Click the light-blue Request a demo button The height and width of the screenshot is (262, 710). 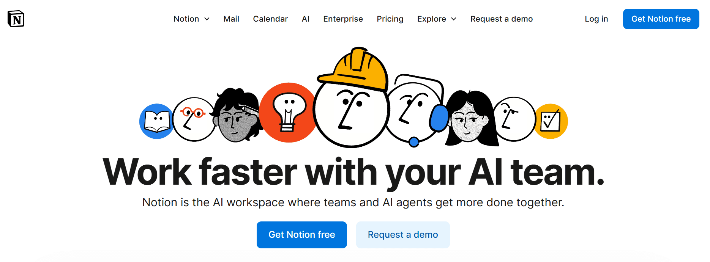(x=403, y=235)
